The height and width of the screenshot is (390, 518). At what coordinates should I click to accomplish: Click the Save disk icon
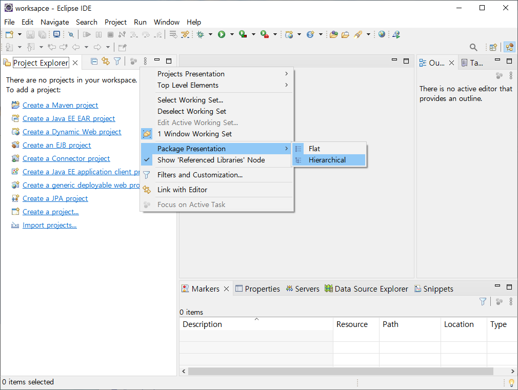(30, 34)
